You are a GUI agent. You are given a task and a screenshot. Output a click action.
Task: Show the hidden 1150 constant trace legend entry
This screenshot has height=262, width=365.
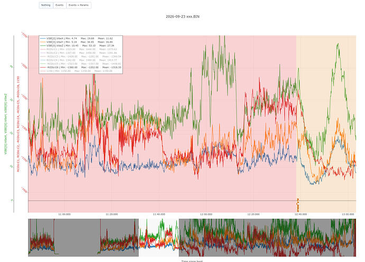coord(76,71)
